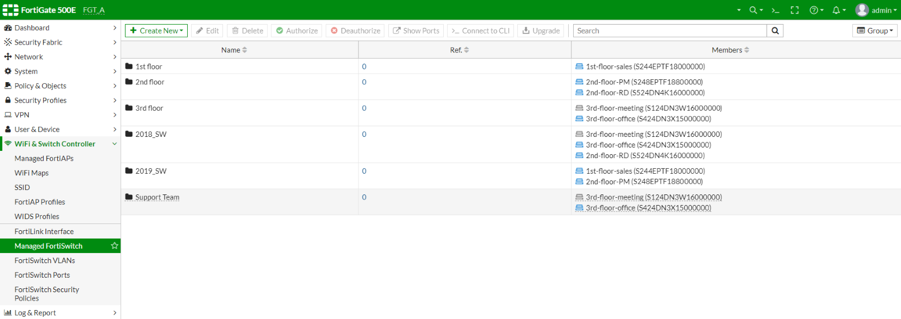Image resolution: width=901 pixels, height=319 pixels.
Task: Collapse WiFi & Switch Controller chevron
Action: click(x=114, y=144)
